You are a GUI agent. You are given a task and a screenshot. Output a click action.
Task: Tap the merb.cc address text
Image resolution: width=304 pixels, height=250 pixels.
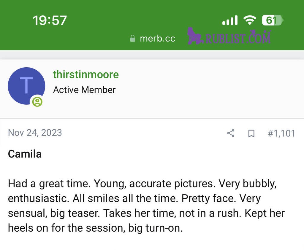point(157,39)
